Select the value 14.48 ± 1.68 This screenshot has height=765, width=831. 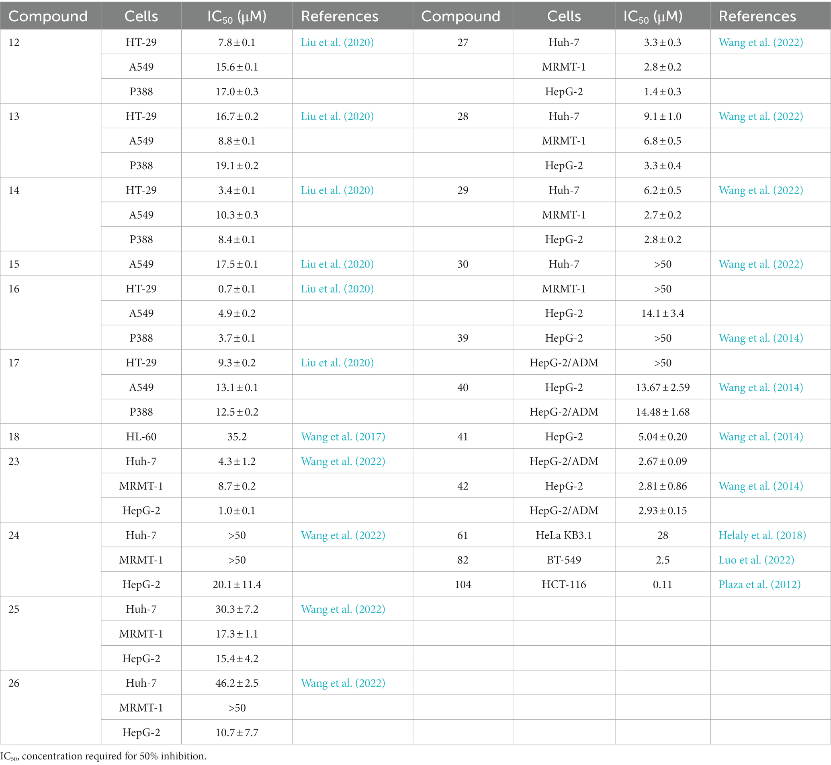pyautogui.click(x=663, y=412)
